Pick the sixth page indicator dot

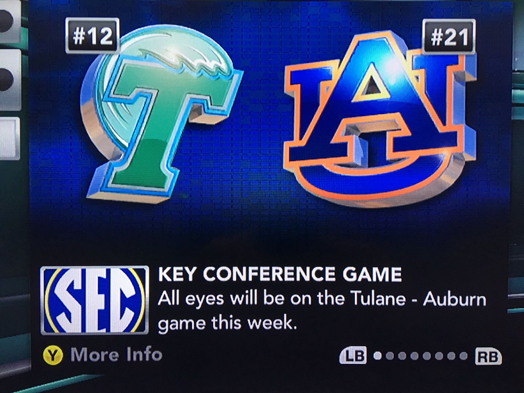[439, 356]
